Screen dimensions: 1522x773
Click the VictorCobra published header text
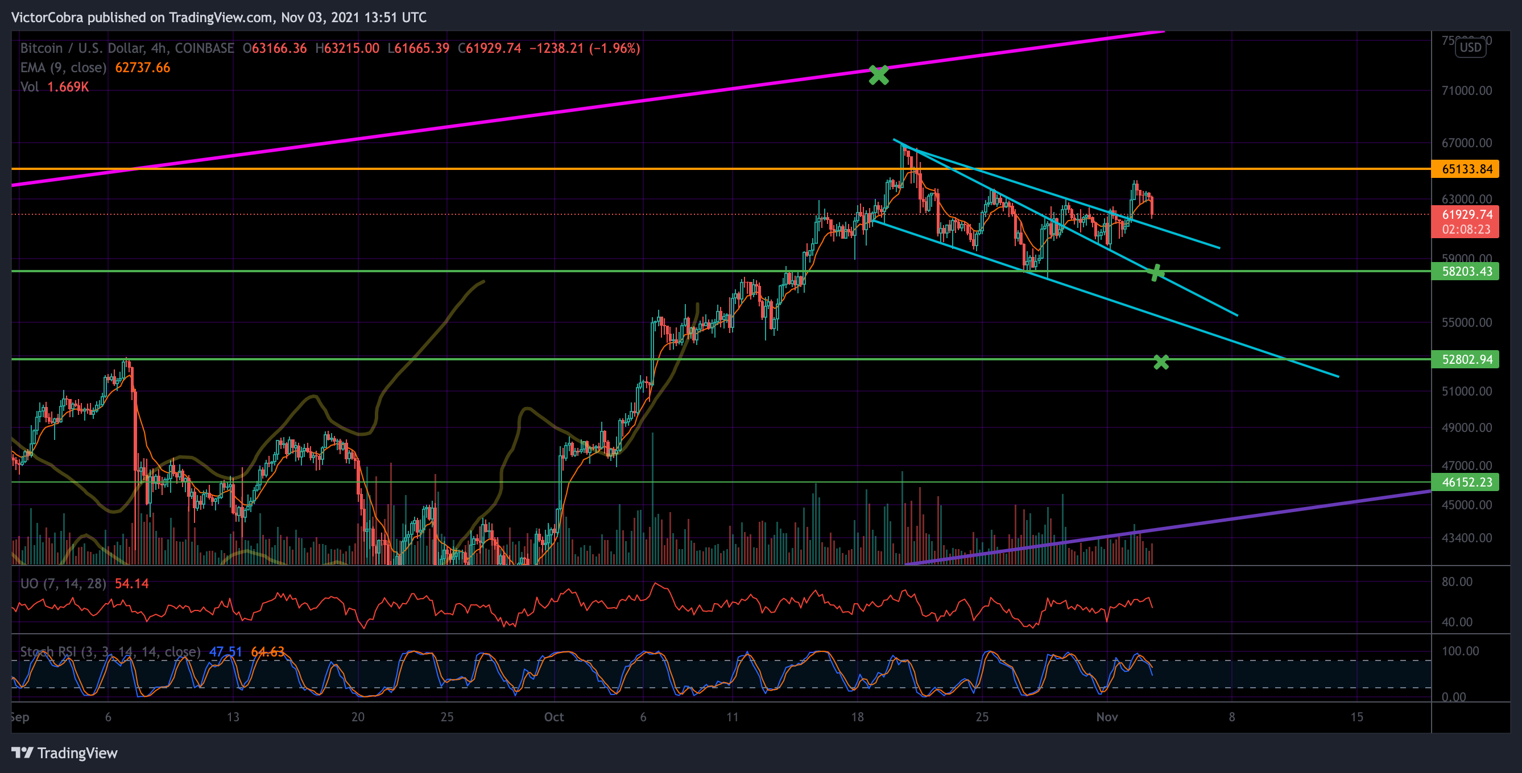pyautogui.click(x=218, y=17)
